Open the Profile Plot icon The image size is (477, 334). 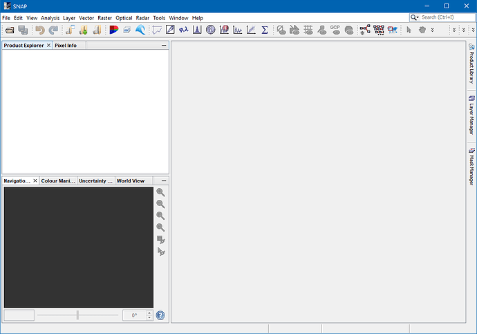tap(237, 30)
